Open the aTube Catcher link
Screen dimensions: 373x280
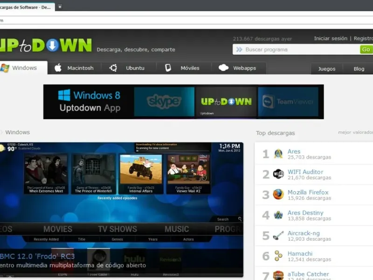[x=308, y=274]
